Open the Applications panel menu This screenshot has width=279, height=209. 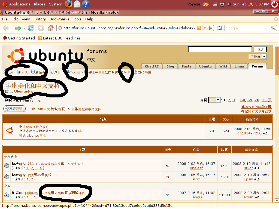coord(20,4)
